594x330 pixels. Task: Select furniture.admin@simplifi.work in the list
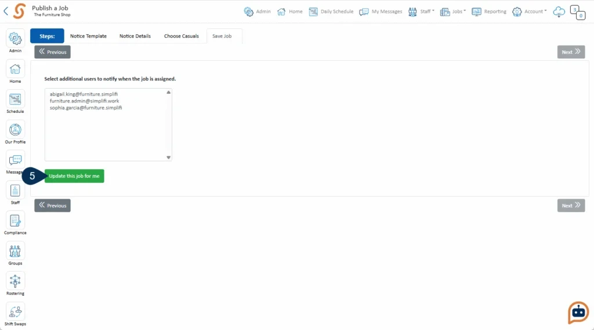(85, 101)
